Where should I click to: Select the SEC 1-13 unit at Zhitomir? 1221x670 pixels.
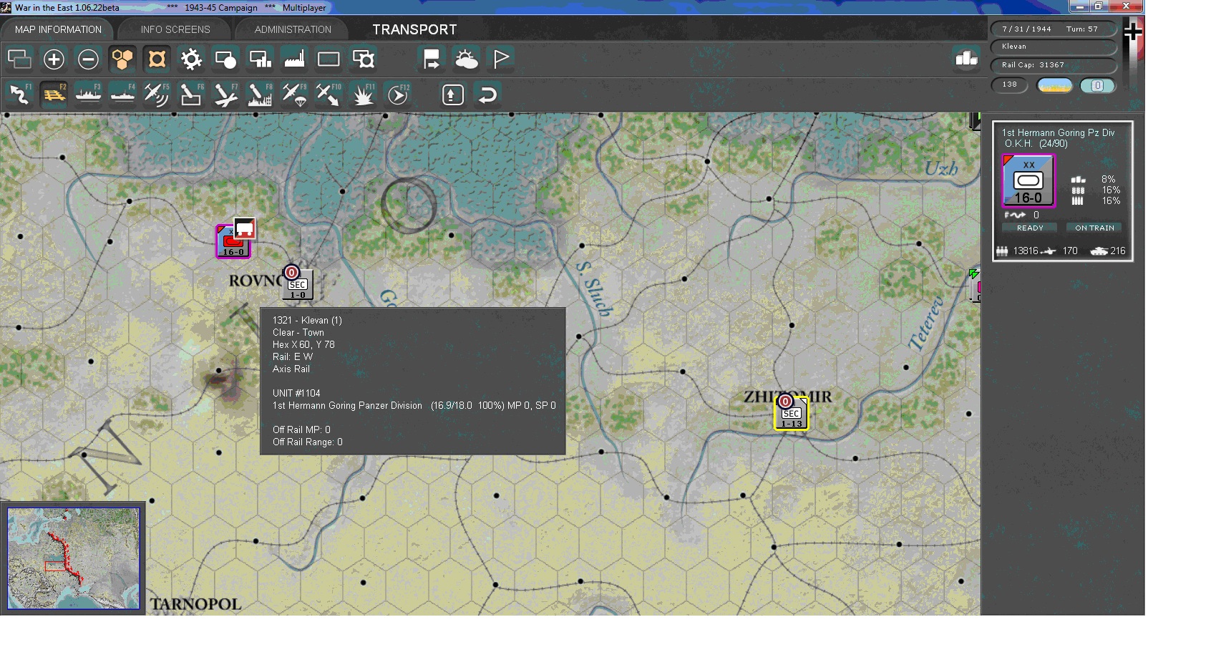pyautogui.click(x=791, y=413)
